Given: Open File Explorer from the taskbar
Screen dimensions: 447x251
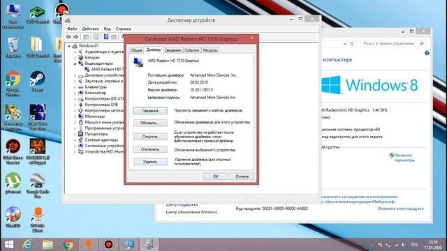Looking at the screenshot, I should [x=47, y=245].
